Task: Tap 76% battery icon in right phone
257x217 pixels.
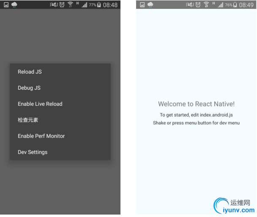Action: 235,5
